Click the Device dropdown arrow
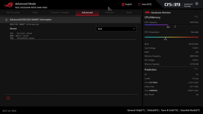This screenshot has width=203, height=114. (134, 29)
